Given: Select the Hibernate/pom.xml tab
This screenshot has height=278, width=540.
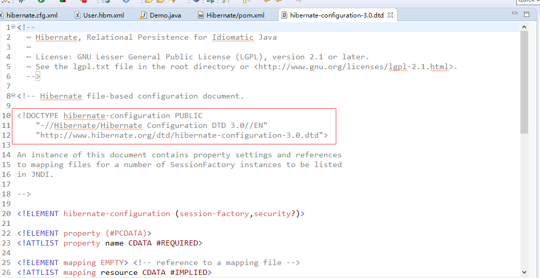Looking at the screenshot, I should pyautogui.click(x=231, y=15).
